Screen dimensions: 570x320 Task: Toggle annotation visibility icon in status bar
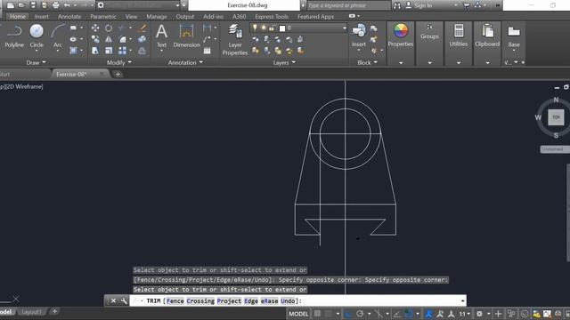pyautogui.click(x=429, y=314)
